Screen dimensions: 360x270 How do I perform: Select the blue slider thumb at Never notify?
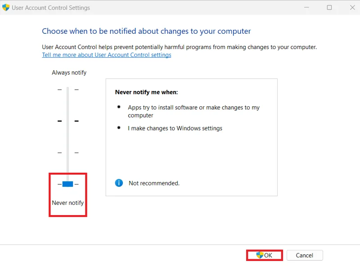point(67,184)
